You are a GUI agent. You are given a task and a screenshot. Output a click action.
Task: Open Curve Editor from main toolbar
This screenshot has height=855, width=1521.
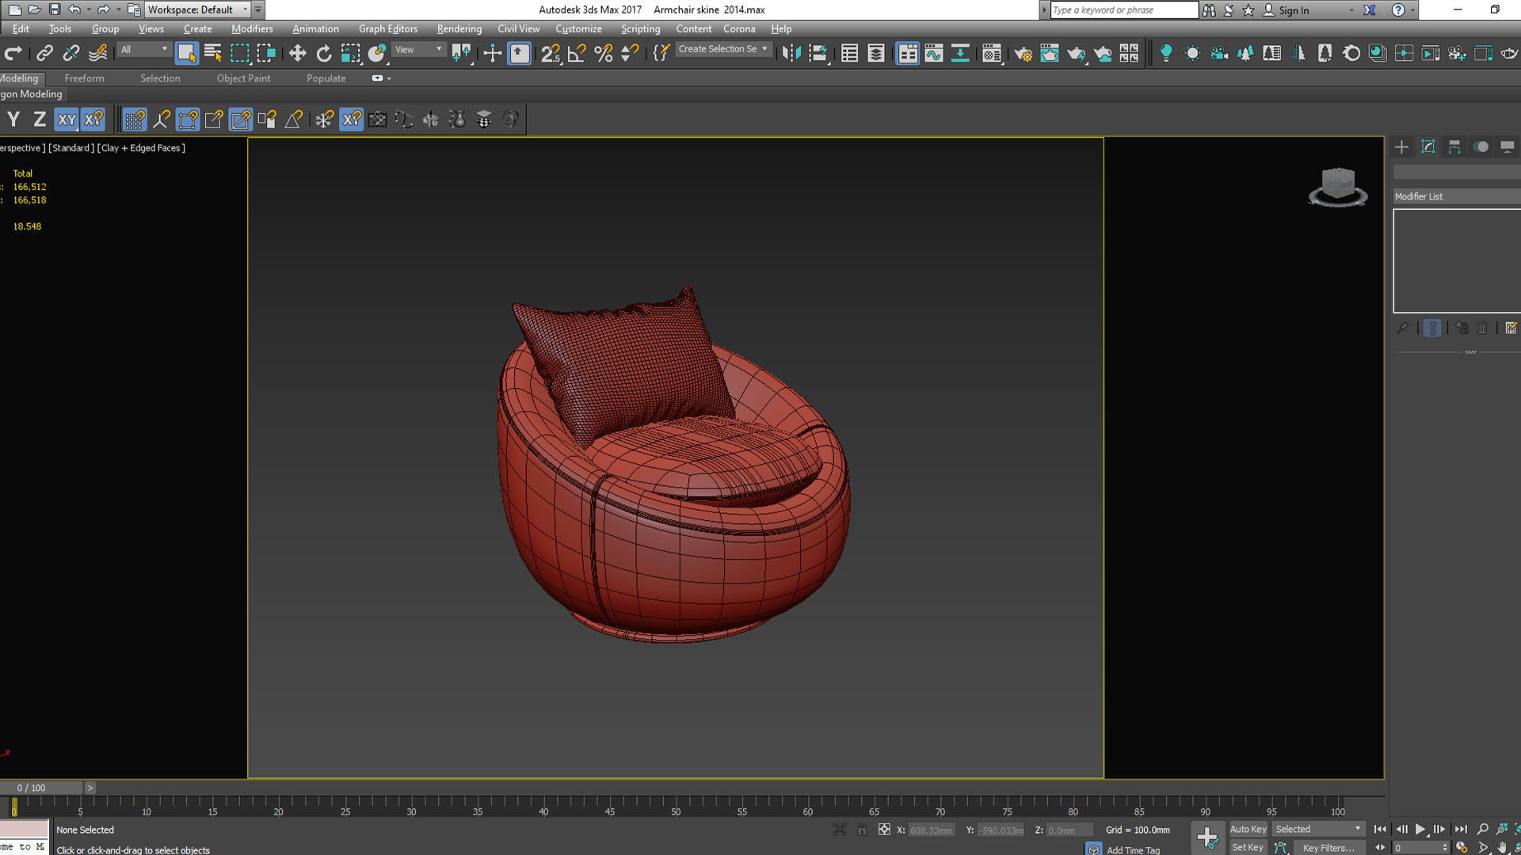click(934, 53)
